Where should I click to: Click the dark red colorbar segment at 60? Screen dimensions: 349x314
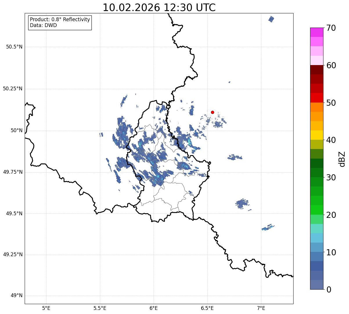[316, 70]
